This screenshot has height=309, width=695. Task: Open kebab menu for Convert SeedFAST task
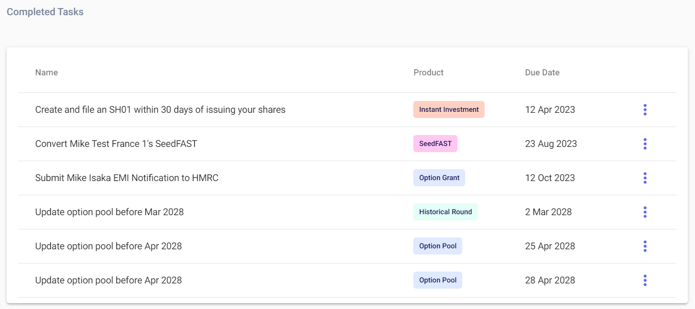pyautogui.click(x=645, y=144)
